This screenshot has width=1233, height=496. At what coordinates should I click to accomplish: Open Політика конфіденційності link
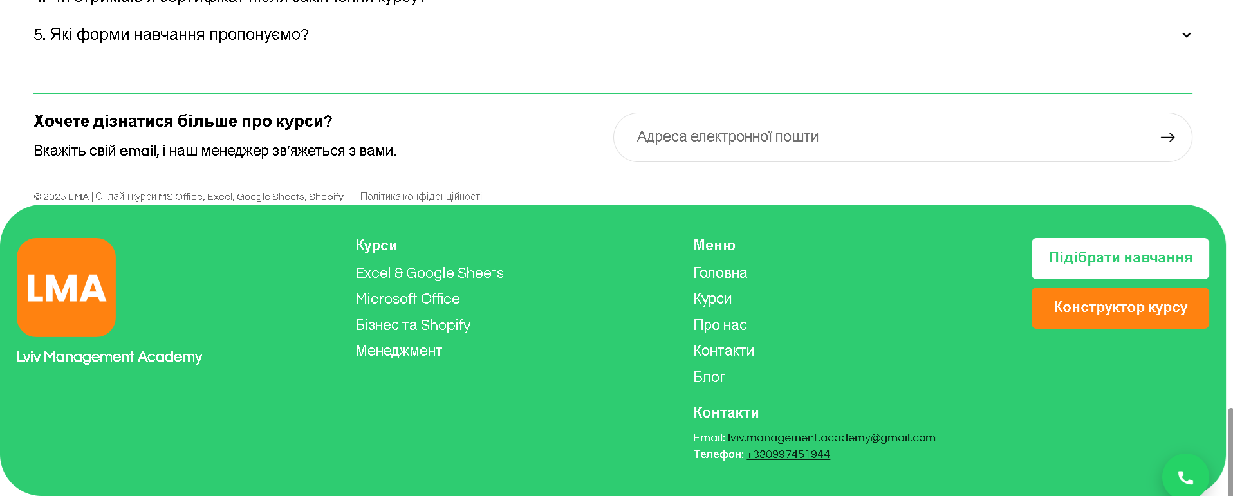(x=421, y=197)
